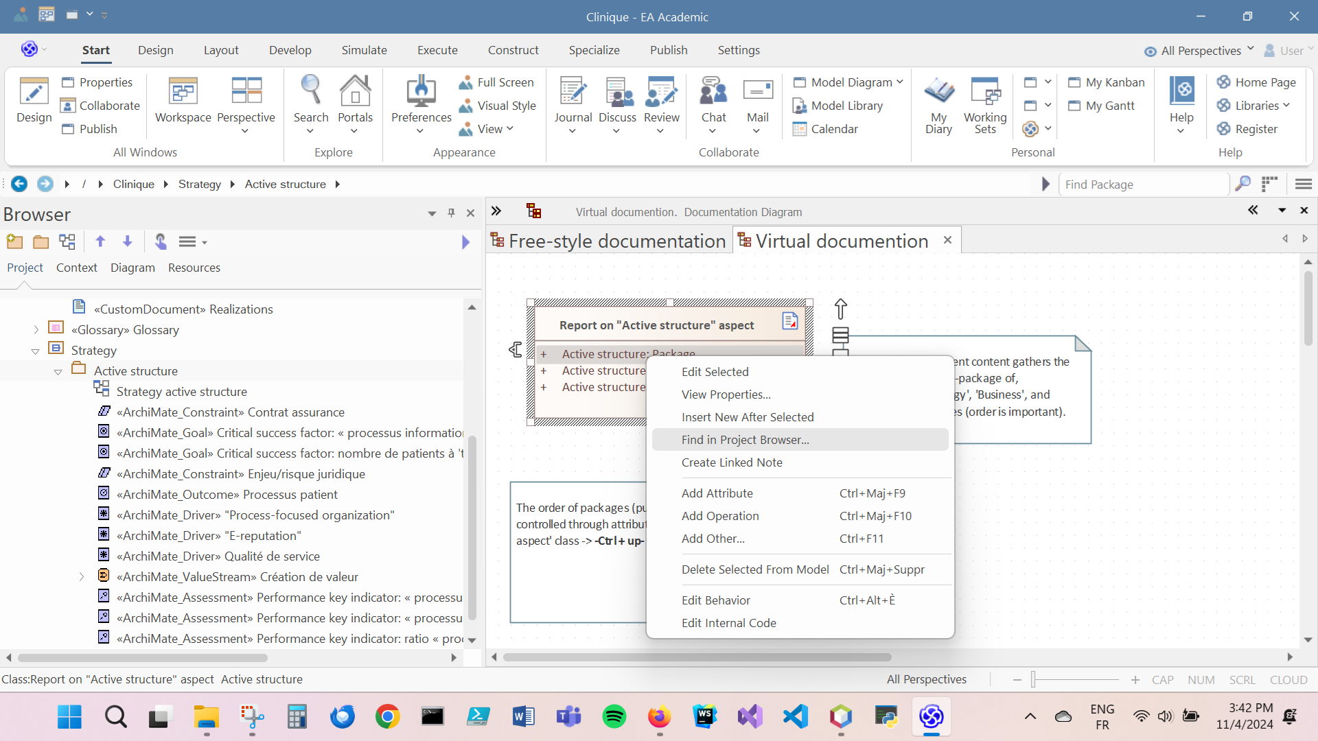The height and width of the screenshot is (741, 1318).
Task: Click New Diagram icon in Browser toolbar
Action: coord(67,242)
